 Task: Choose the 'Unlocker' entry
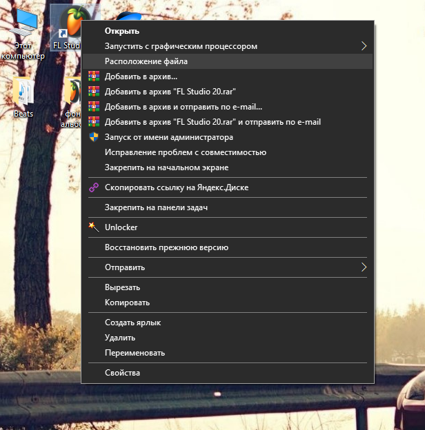coord(227,227)
